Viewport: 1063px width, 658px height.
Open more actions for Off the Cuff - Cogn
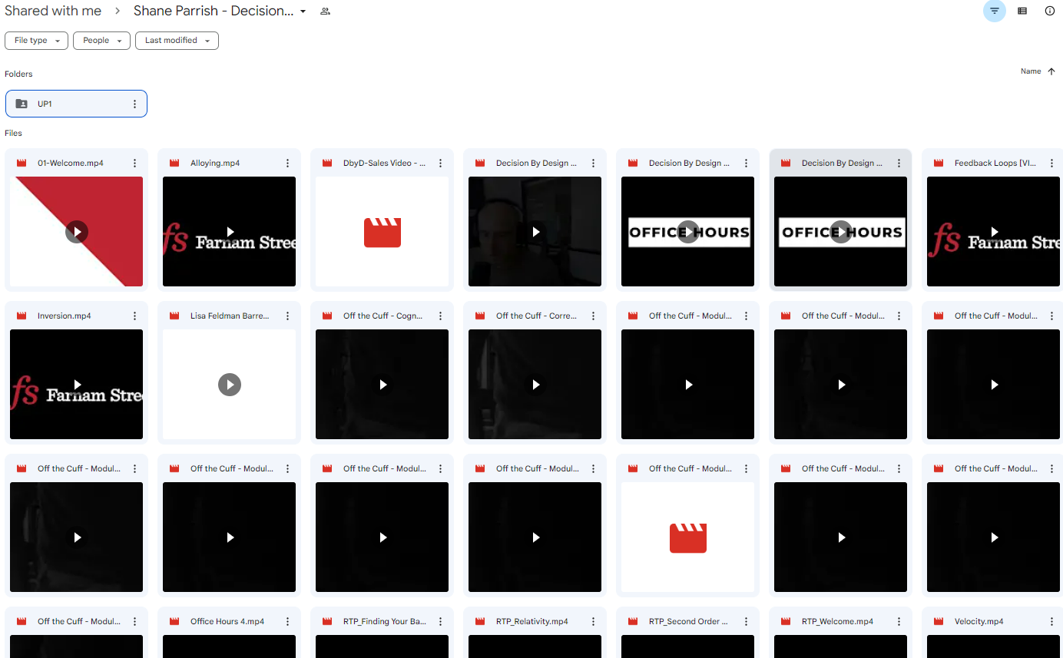tap(440, 316)
